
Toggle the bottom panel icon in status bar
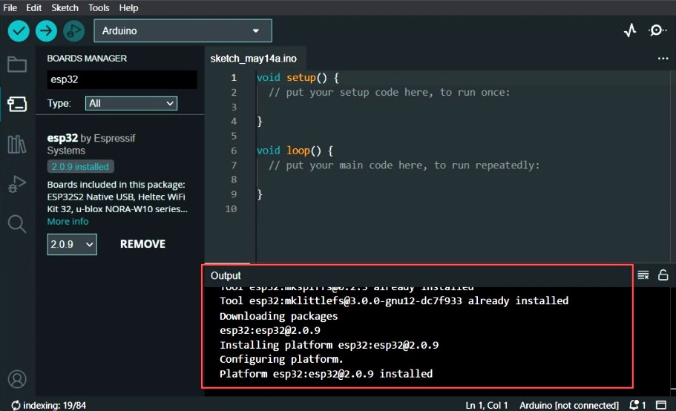pos(661,405)
